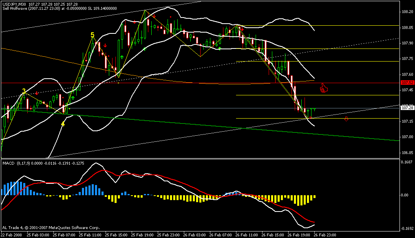Click the green buy arrow right of wave 4
Image resolution: width=415 pixels, height=238 pixels.
coord(73,98)
